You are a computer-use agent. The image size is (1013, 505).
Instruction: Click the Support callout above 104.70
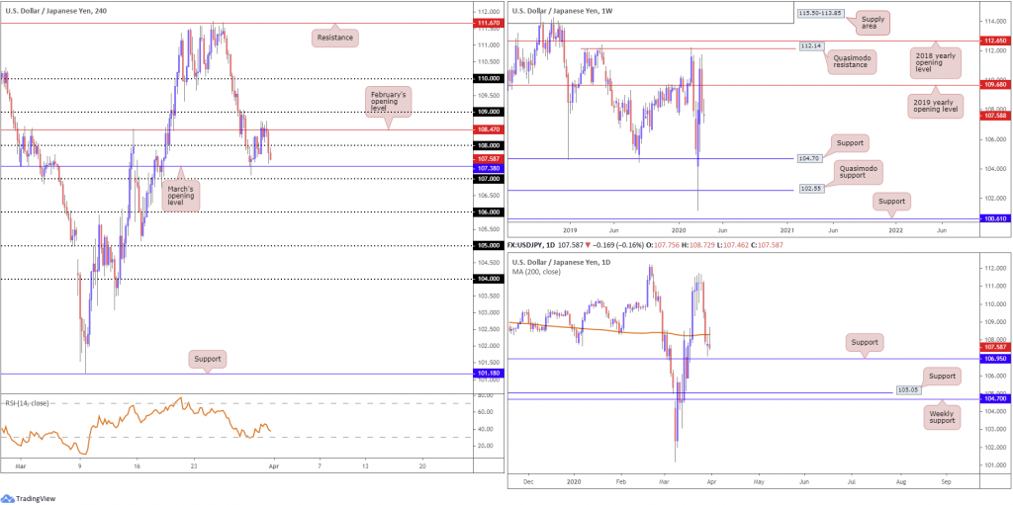coord(850,142)
